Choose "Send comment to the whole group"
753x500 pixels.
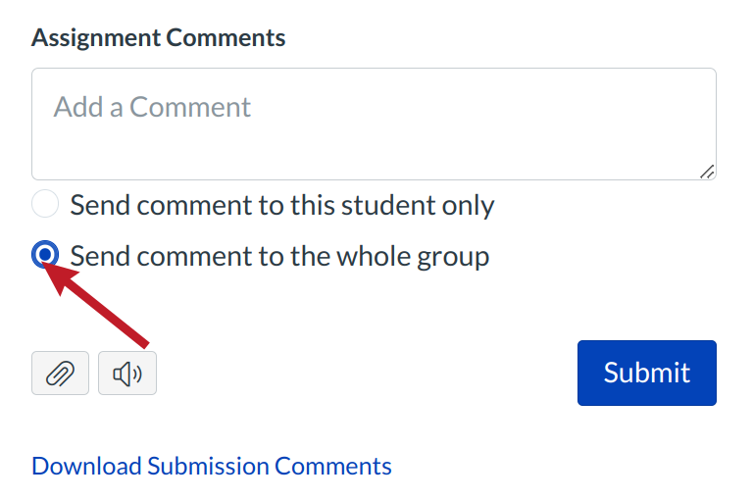[x=46, y=256]
